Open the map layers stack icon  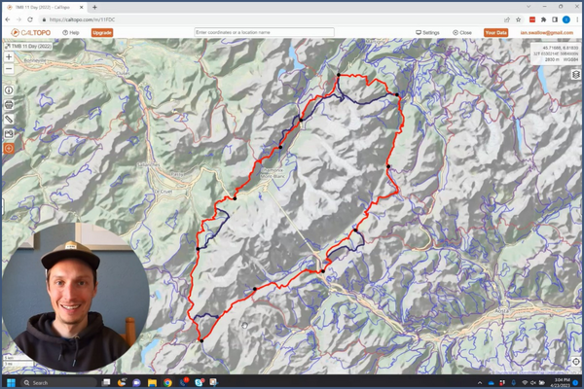pos(576,75)
